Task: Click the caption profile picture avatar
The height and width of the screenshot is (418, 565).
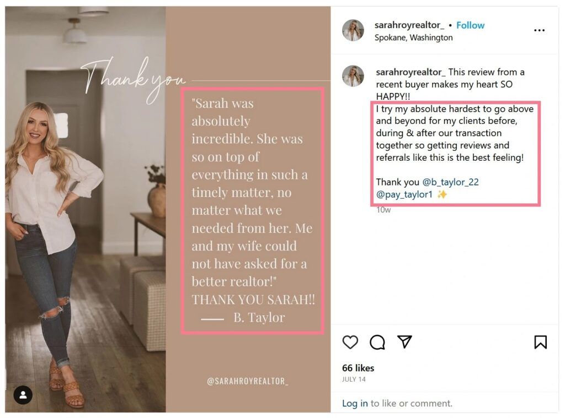Action: (353, 76)
